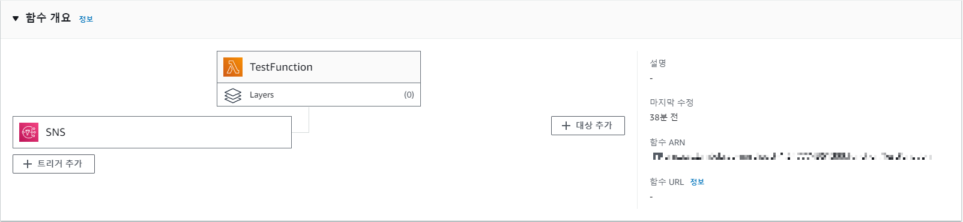Select the TestFunction name label
Screen dimensions: 963x222
281,67
